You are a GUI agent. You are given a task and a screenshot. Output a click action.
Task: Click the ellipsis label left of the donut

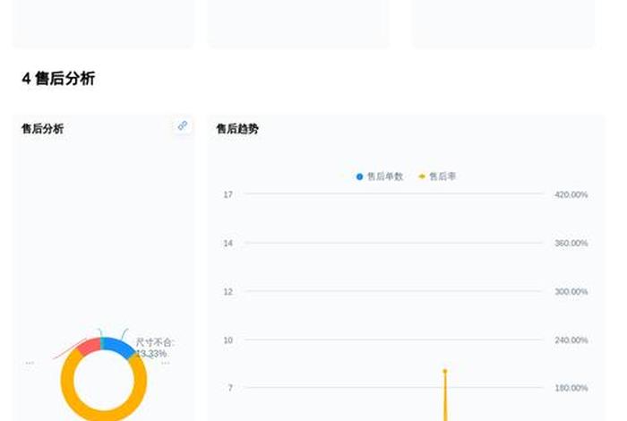tap(30, 363)
